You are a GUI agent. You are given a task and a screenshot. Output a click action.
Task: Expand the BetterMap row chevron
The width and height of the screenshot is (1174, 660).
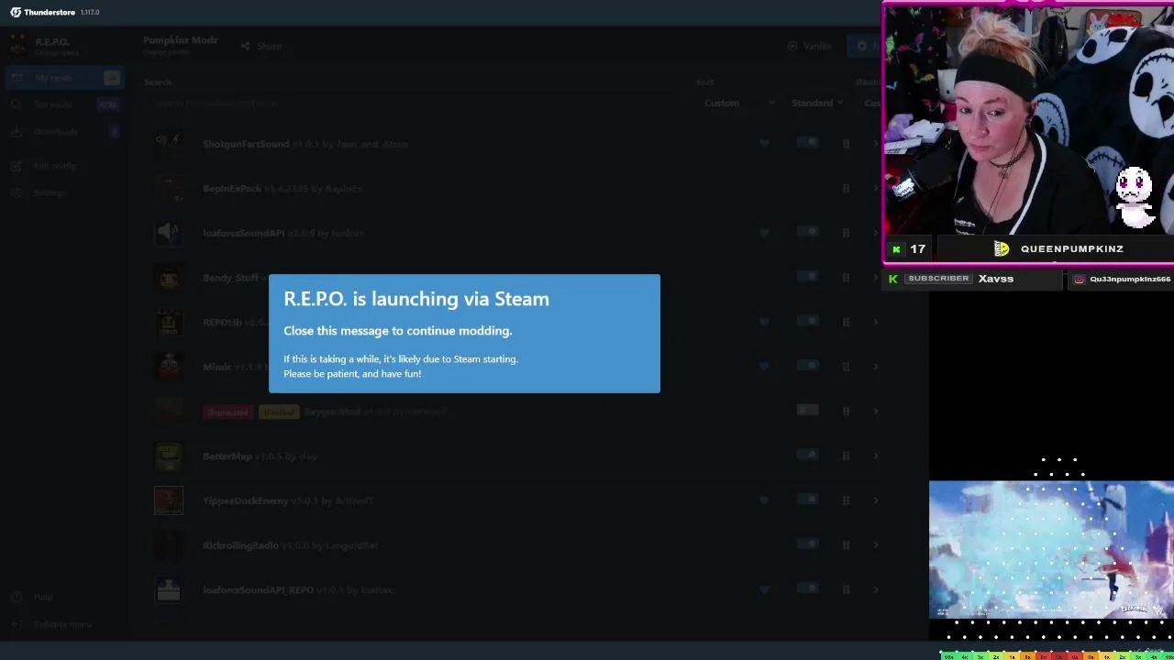(875, 456)
